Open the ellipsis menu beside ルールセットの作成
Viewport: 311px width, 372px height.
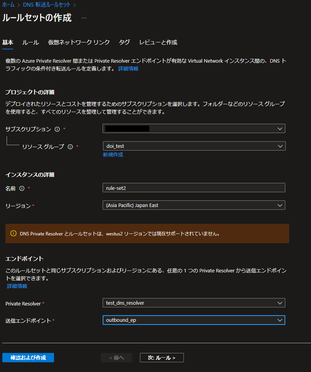pos(84,18)
